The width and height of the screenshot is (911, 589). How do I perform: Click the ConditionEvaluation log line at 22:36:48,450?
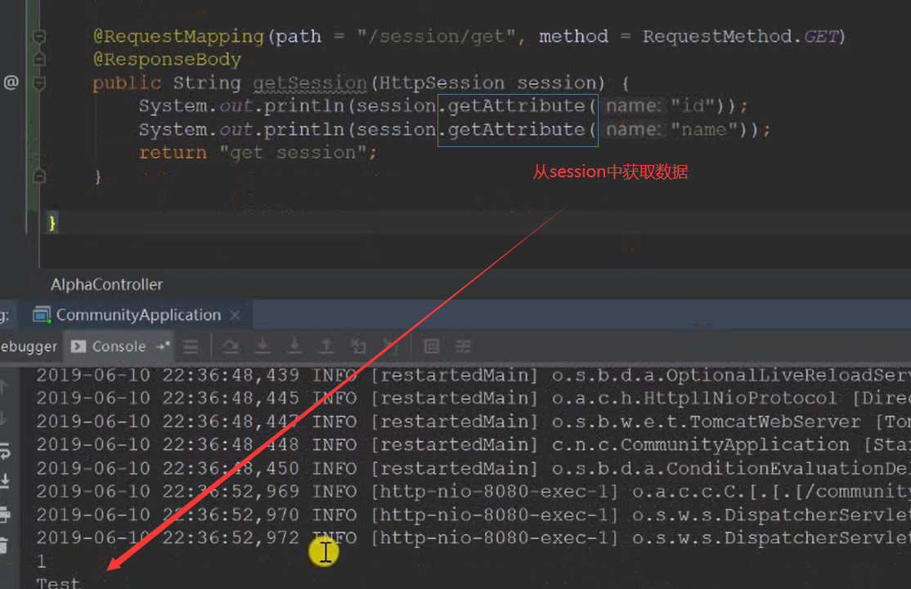pyautogui.click(x=473, y=468)
